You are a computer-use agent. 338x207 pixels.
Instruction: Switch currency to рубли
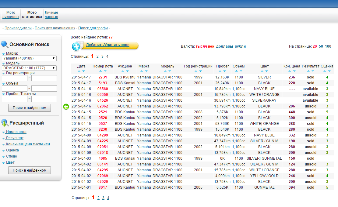point(240,46)
